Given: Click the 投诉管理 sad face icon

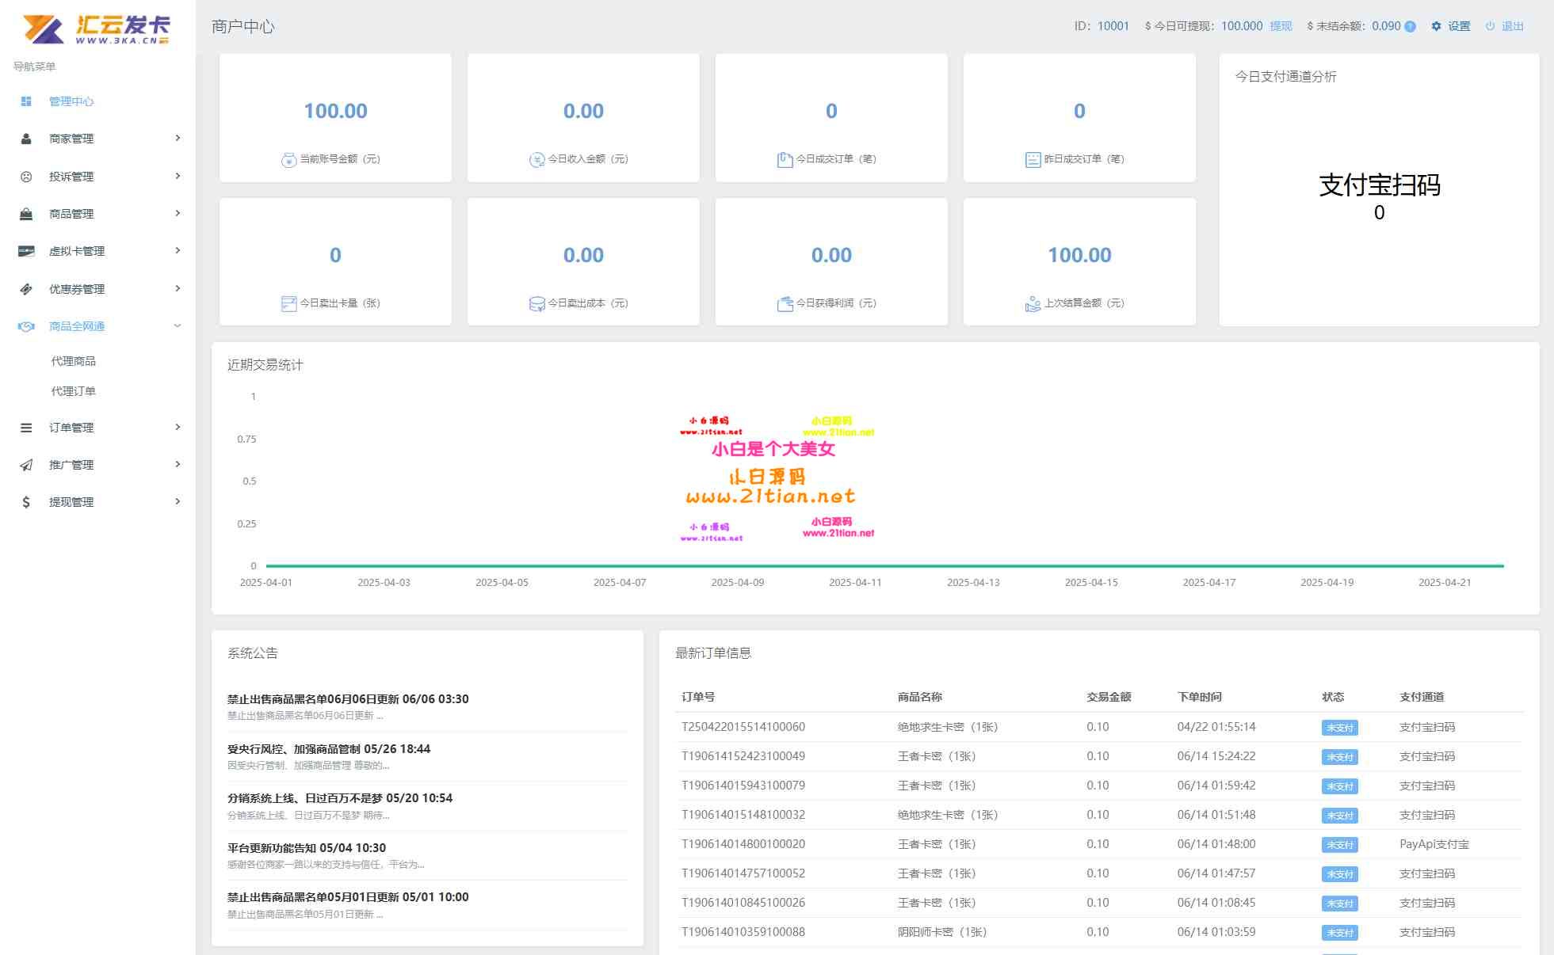Looking at the screenshot, I should coord(26,177).
